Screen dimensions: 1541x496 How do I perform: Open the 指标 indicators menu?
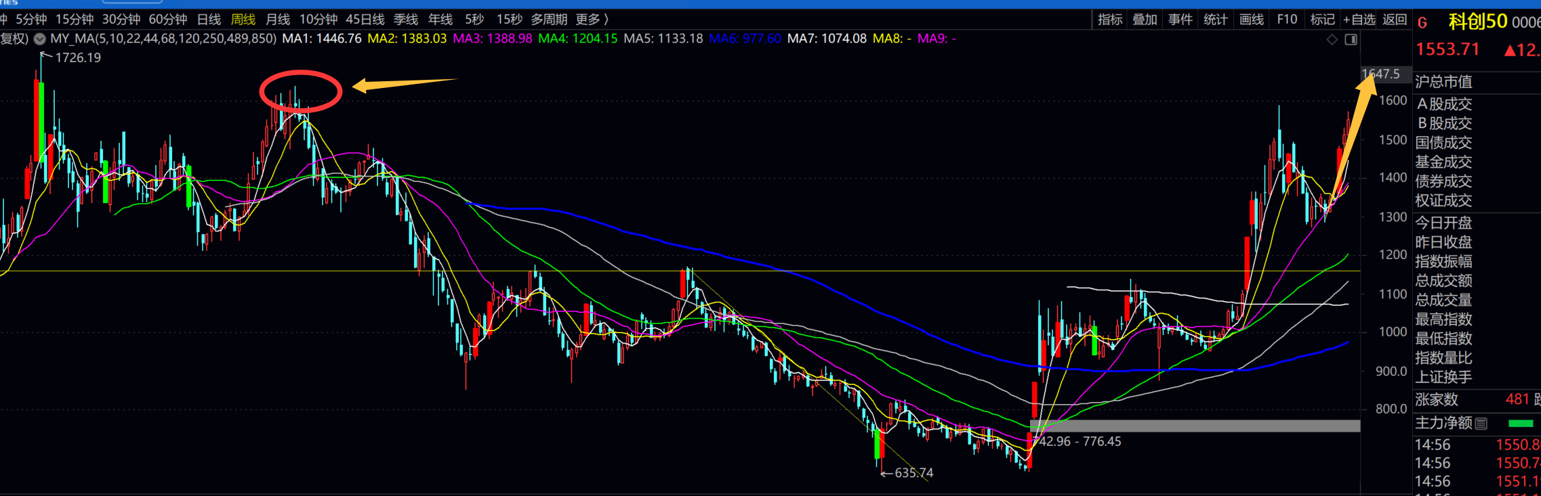pos(1110,20)
